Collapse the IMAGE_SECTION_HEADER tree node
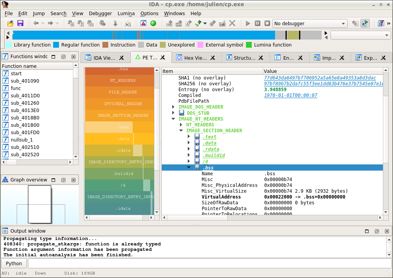The width and height of the screenshot is (393, 278). (181, 131)
